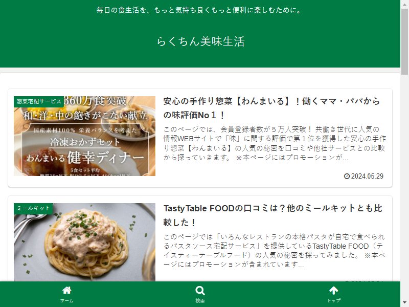The image size is (409, 307).
Task: Open the pasta dish thumbnail image
Action: [x=84, y=242]
